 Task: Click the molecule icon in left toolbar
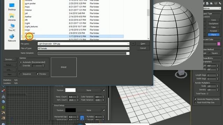[3, 91]
